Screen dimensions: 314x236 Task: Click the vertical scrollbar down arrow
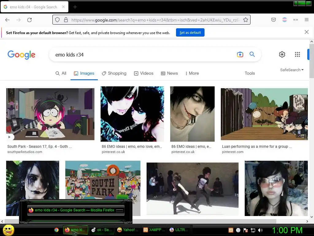click(312, 217)
